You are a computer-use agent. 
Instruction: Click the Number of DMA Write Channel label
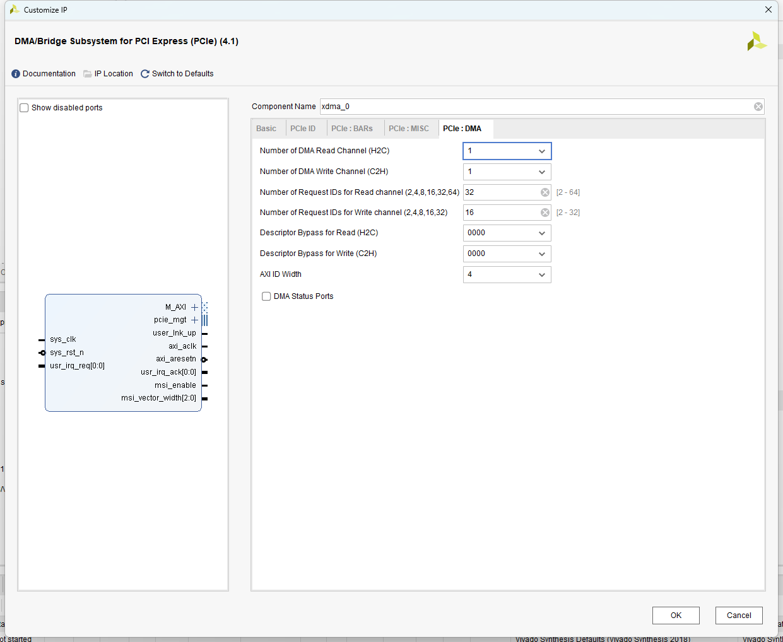click(x=324, y=172)
